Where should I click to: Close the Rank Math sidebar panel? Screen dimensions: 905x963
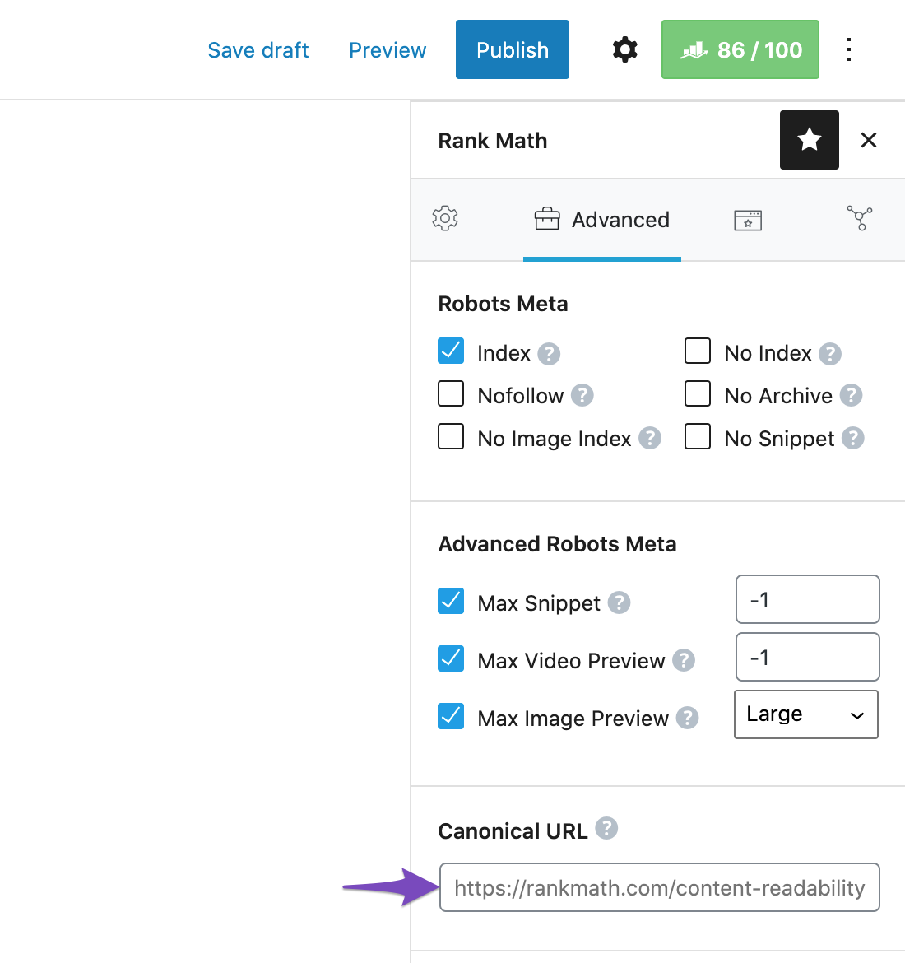tap(869, 140)
